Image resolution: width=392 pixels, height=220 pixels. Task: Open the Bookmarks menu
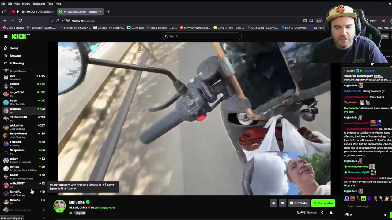pyautogui.click(x=39, y=4)
